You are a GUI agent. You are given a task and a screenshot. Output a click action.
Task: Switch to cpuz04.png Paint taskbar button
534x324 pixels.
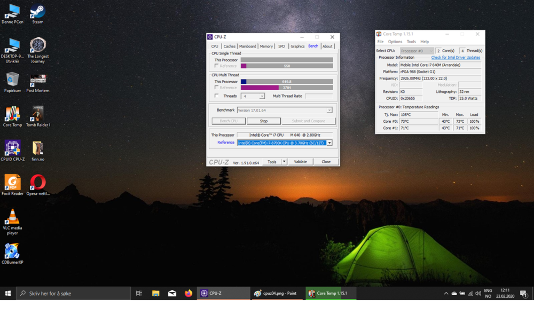pyautogui.click(x=277, y=293)
